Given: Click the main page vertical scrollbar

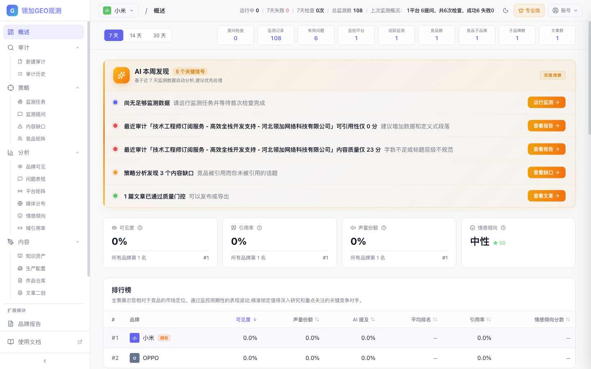Looking at the screenshot, I should [x=589, y=78].
